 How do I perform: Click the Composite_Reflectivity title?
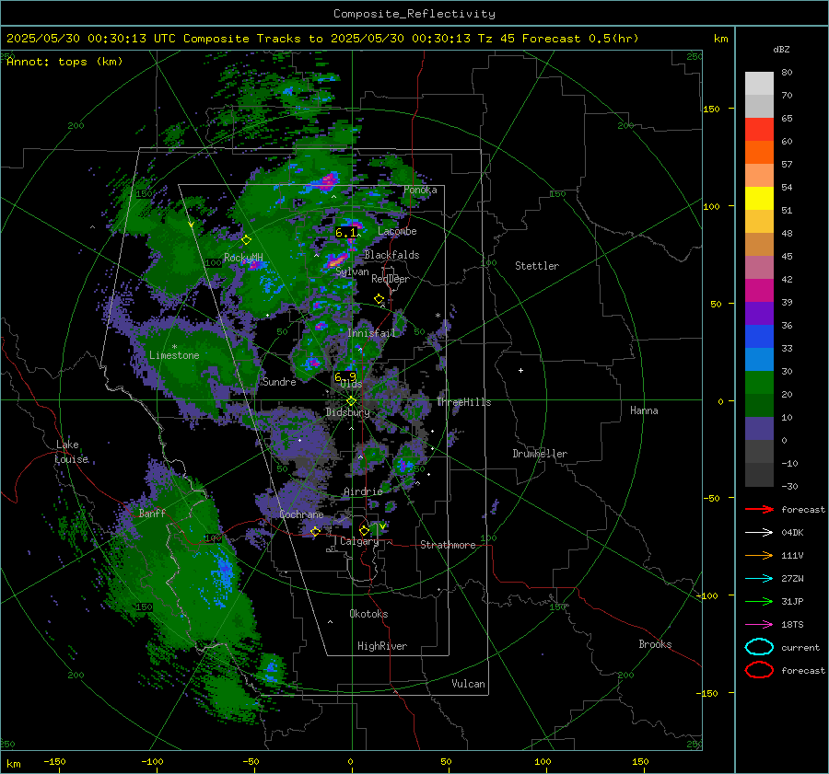pyautogui.click(x=414, y=14)
